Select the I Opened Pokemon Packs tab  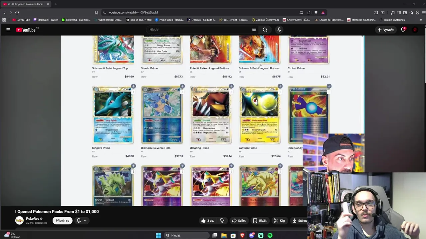[x=26, y=4]
